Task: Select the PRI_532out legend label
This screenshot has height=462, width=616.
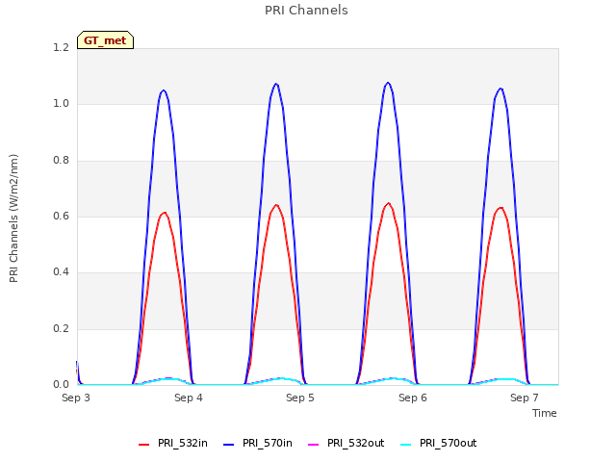Action: coord(356,443)
